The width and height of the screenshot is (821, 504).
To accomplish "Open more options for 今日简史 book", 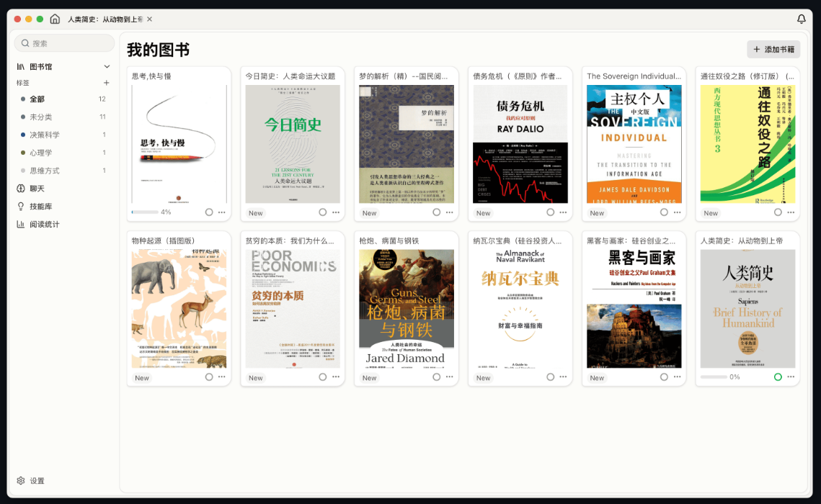I will [x=336, y=212].
